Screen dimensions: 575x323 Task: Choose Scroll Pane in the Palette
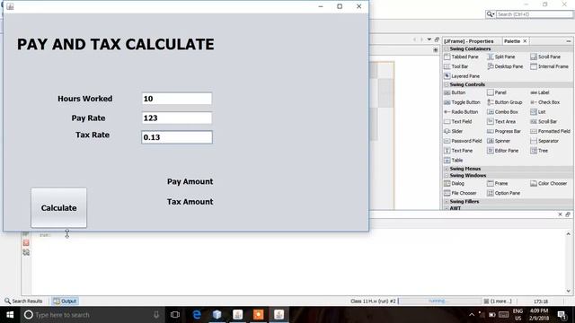point(545,57)
